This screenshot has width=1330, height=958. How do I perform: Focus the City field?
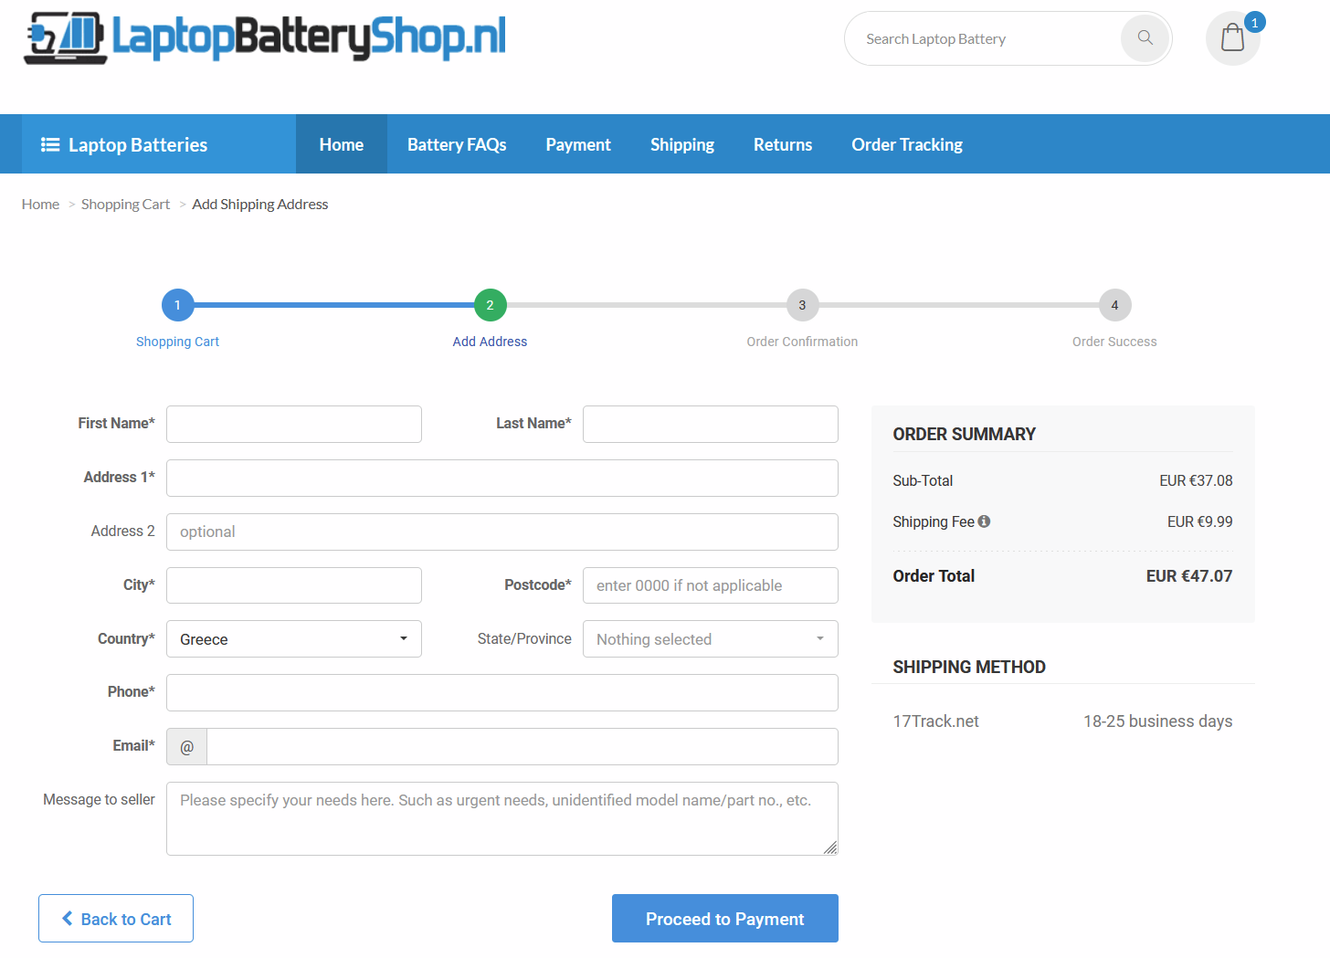tap(294, 585)
